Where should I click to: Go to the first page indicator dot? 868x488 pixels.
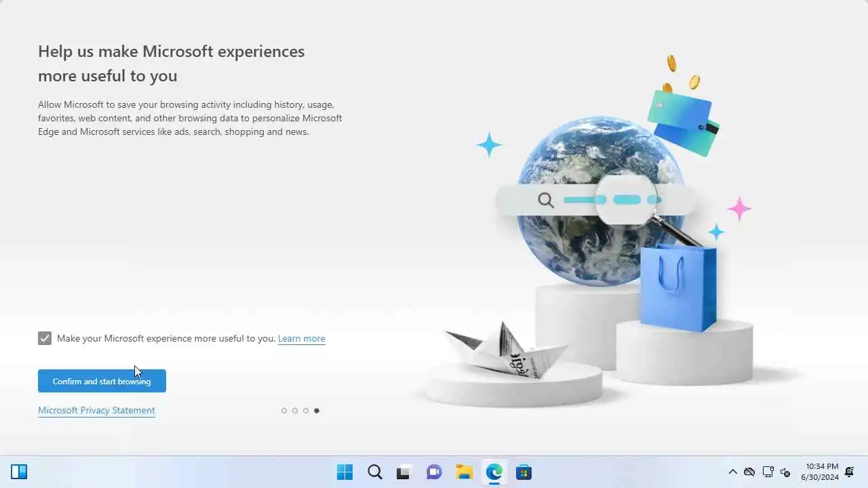[x=284, y=411]
